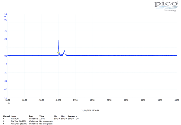Click the 29.98 time axis label
This screenshot has height=125, width=181.
[109, 100]
